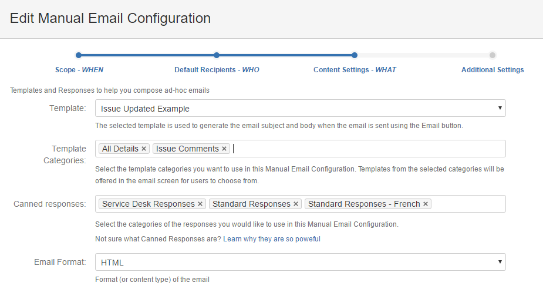Image resolution: width=543 pixels, height=306 pixels.
Task: Go to Scope - WHEN step
Action: click(x=79, y=70)
